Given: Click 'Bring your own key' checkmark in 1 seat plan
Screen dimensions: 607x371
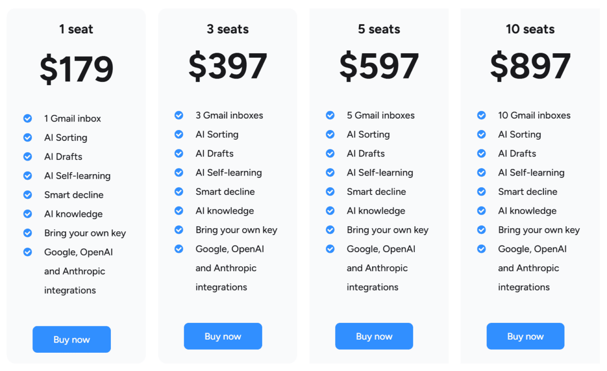Looking at the screenshot, I should pyautogui.click(x=28, y=233).
